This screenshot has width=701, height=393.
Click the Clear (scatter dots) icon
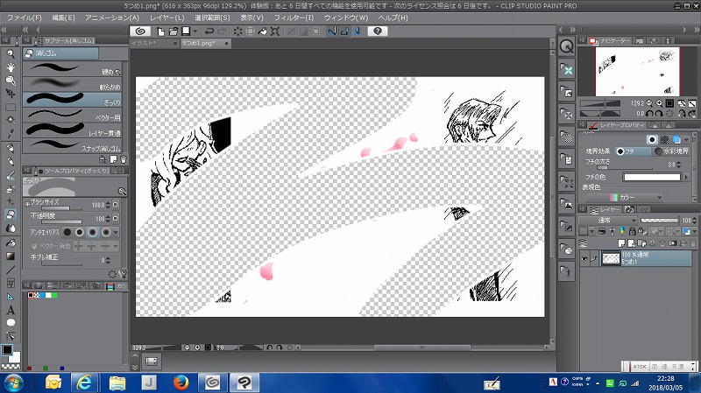[237, 32]
